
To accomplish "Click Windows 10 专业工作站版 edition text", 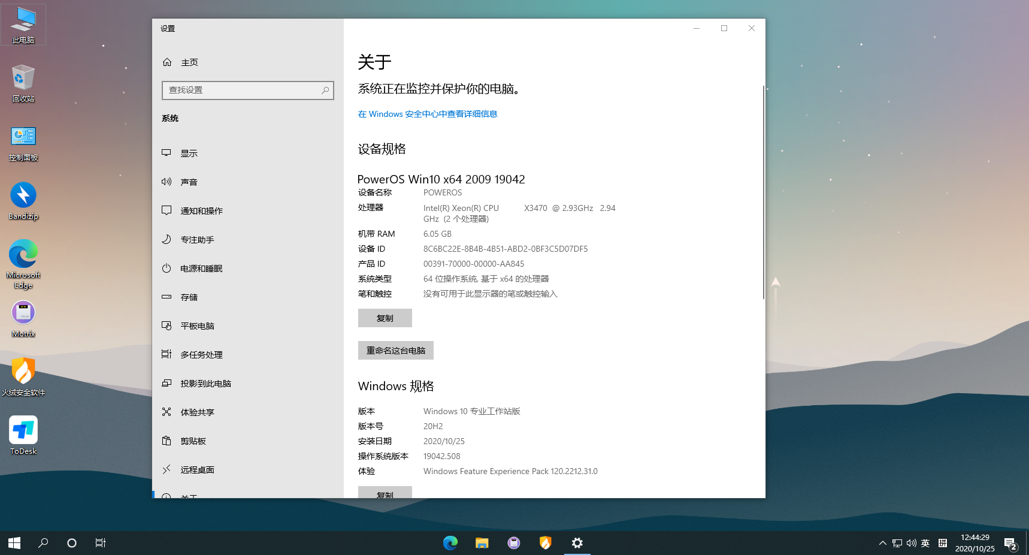I will (472, 411).
